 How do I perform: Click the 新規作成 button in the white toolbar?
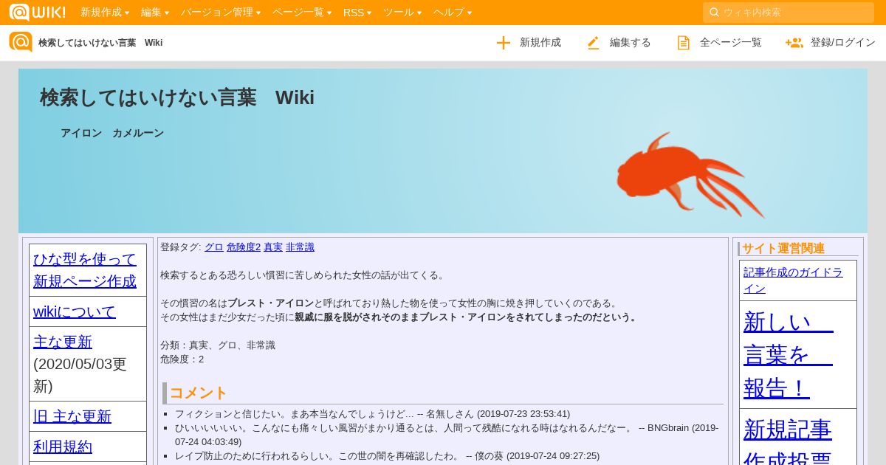point(529,43)
